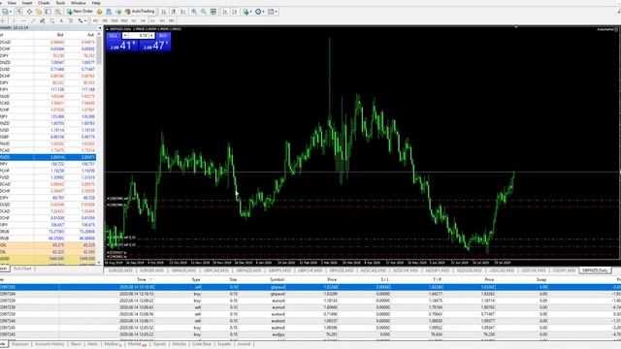Toggle the AutoTrading button
Viewport: 621px width, 349px height.
click(x=140, y=12)
